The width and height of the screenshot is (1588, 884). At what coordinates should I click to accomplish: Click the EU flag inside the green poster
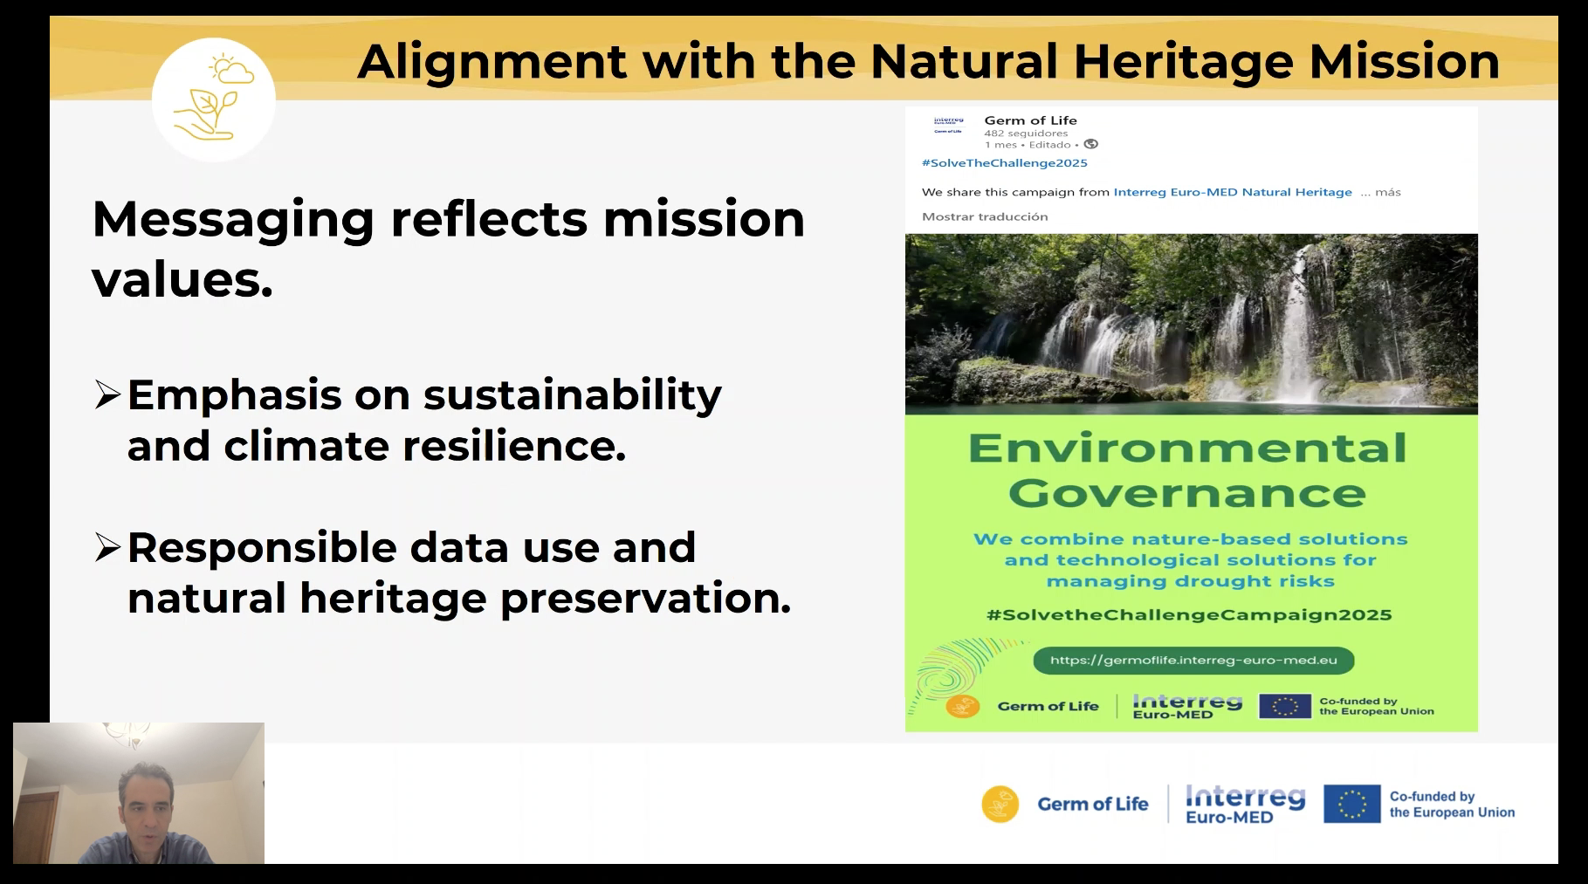(x=1284, y=706)
